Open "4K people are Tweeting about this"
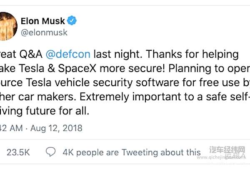Image resolution: width=250 pixels, height=169 pixels. tap(132, 152)
